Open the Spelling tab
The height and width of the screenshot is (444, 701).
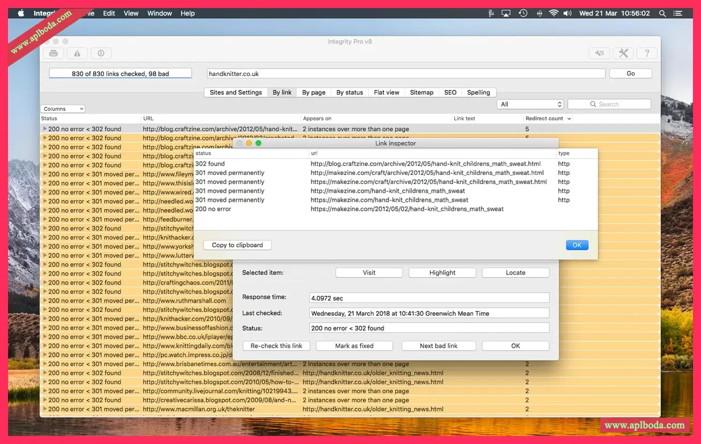point(478,93)
